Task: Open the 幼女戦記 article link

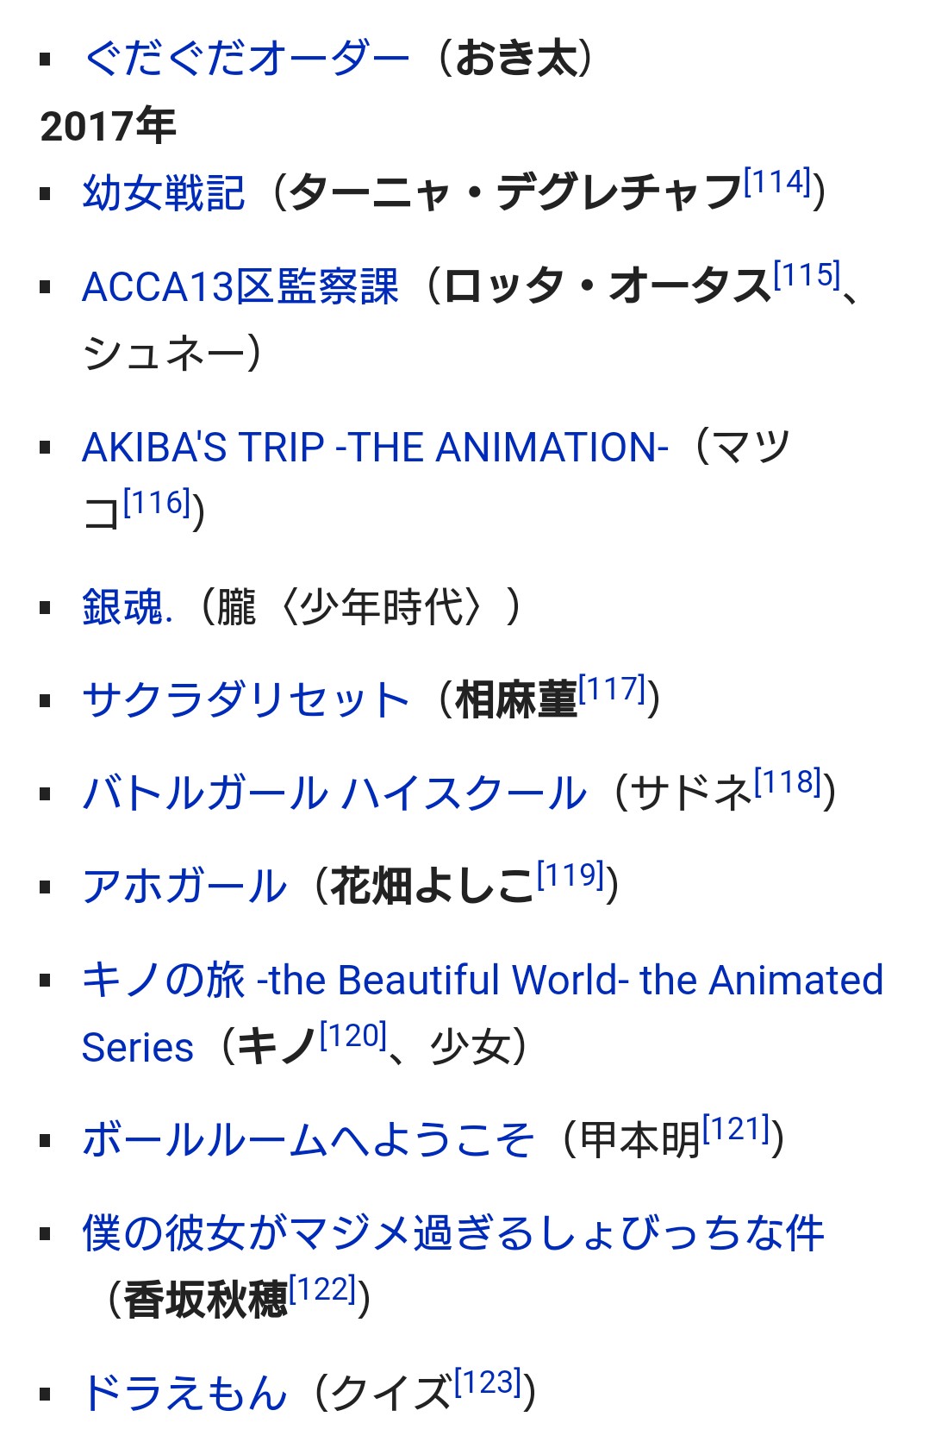Action: (164, 192)
